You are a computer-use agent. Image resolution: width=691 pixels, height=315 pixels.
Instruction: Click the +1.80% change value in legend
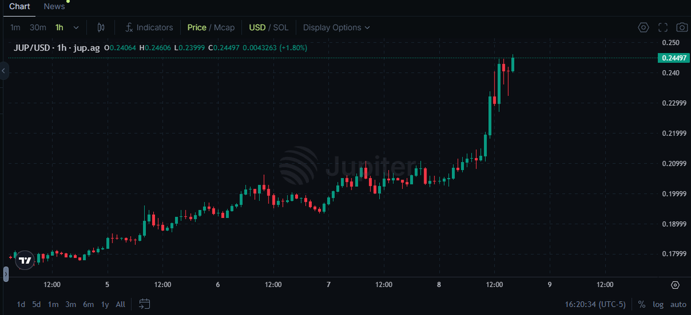(x=293, y=48)
